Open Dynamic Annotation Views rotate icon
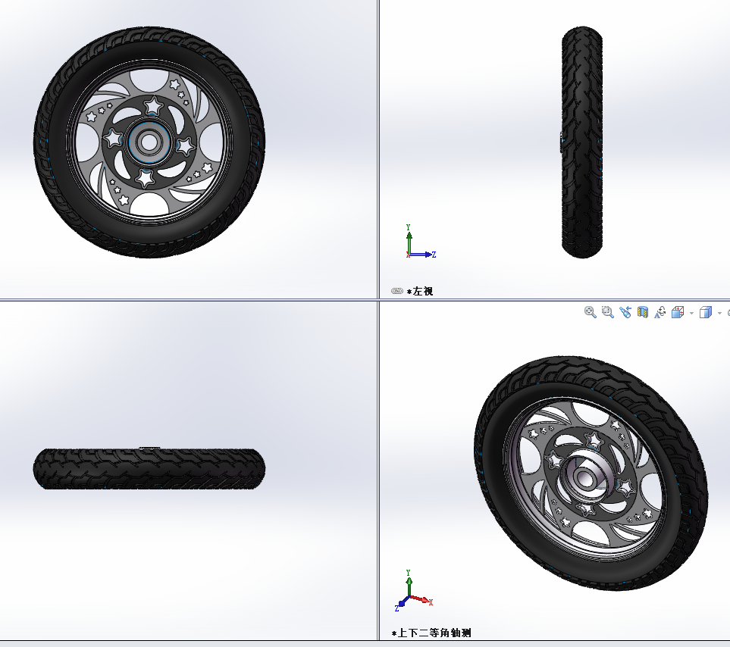 (660, 312)
